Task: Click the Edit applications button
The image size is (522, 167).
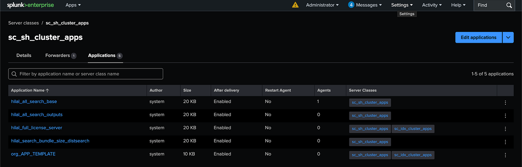Action: coord(478,38)
